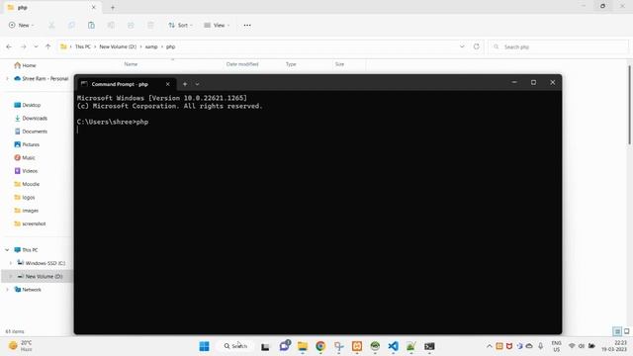Open the Moodle folder in navigation pane
Screen dimensions: 633x356
[x=27, y=184]
